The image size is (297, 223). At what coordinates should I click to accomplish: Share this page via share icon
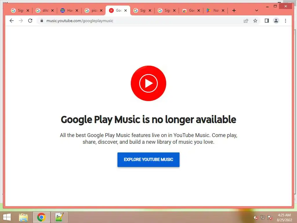click(x=246, y=21)
